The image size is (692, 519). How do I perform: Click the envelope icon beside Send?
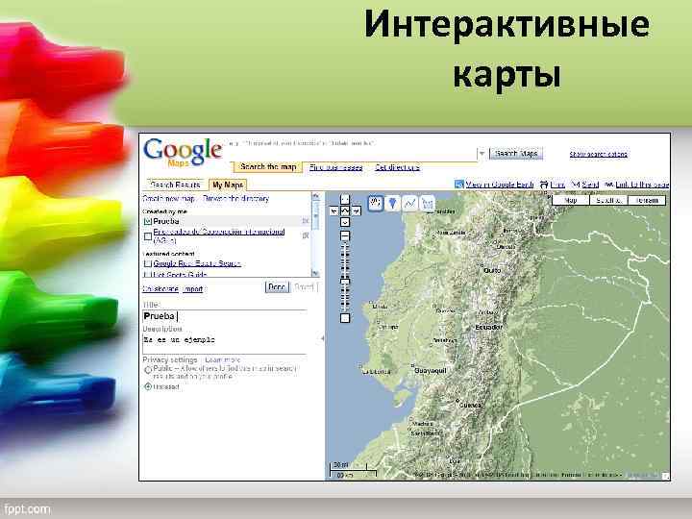click(575, 184)
